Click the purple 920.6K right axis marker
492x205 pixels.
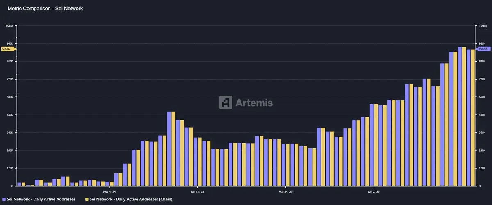pyautogui.click(x=484, y=49)
